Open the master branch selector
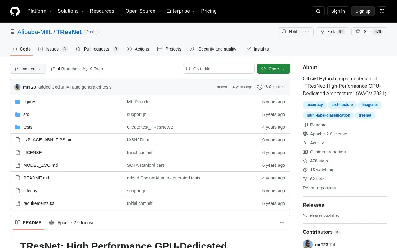The height and width of the screenshot is (248, 397). click(28, 69)
